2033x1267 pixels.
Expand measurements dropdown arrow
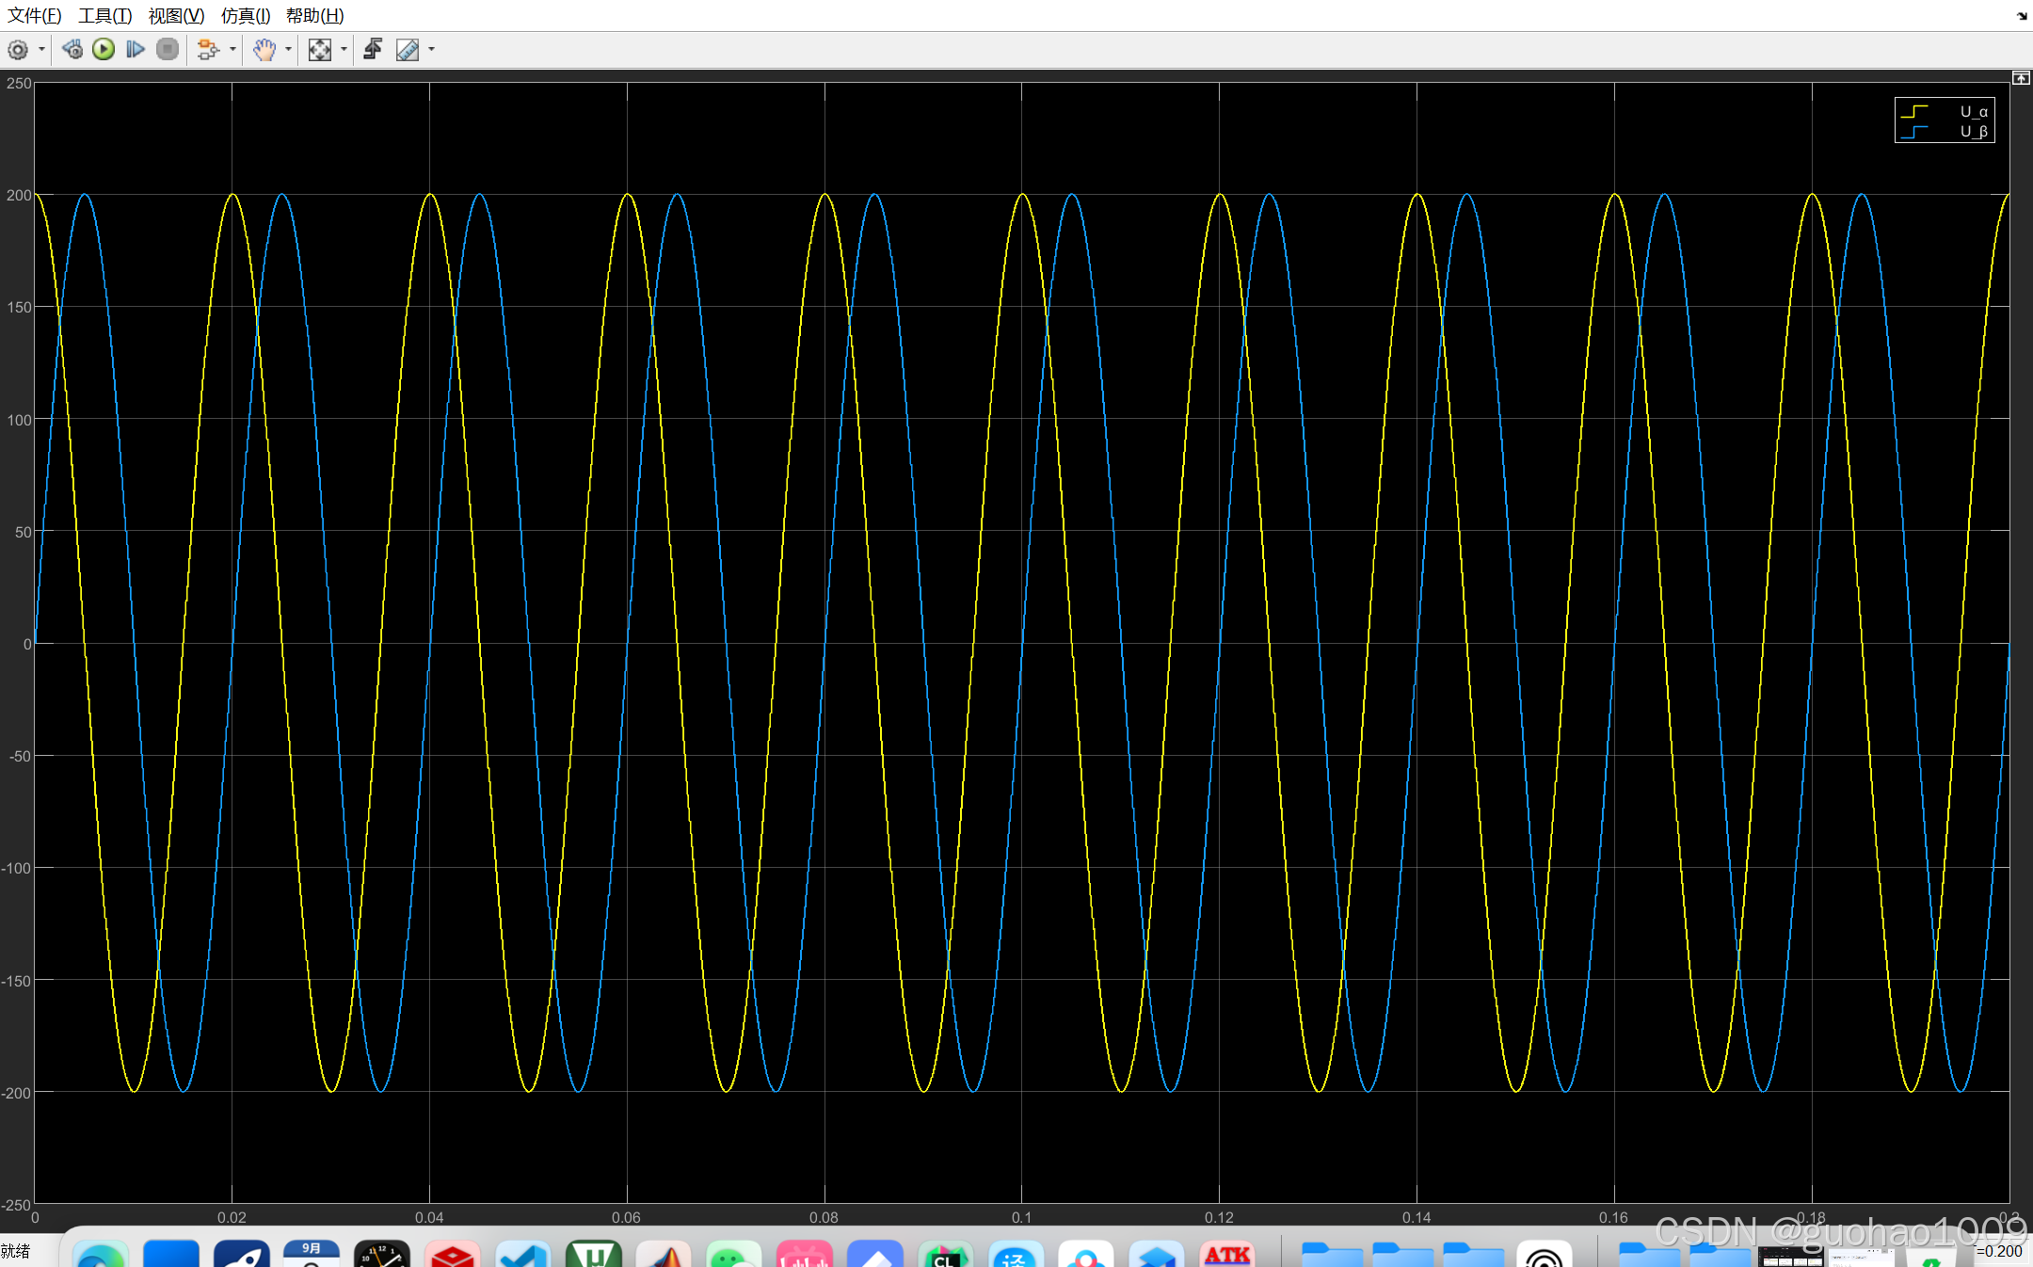(x=431, y=50)
